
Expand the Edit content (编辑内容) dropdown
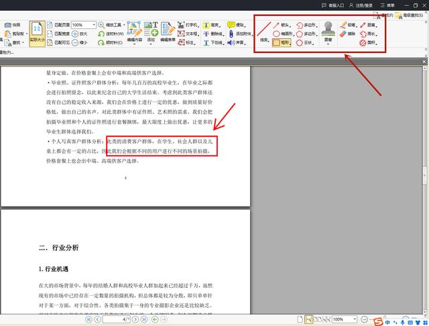[134, 44]
